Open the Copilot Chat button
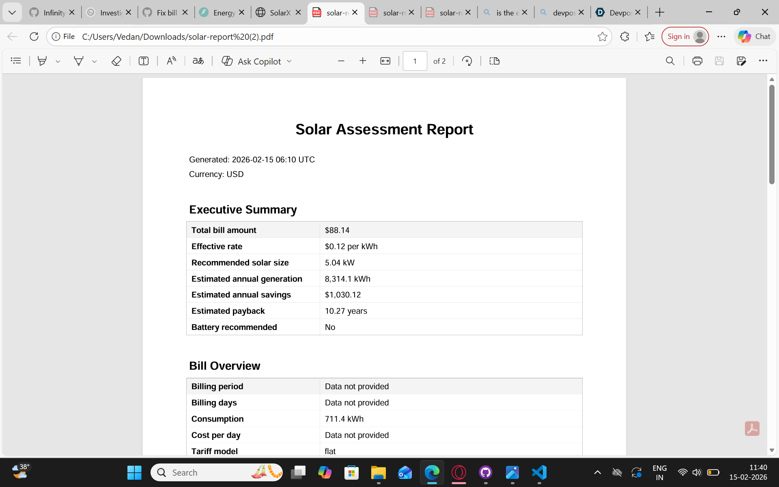The width and height of the screenshot is (779, 487). [754, 37]
